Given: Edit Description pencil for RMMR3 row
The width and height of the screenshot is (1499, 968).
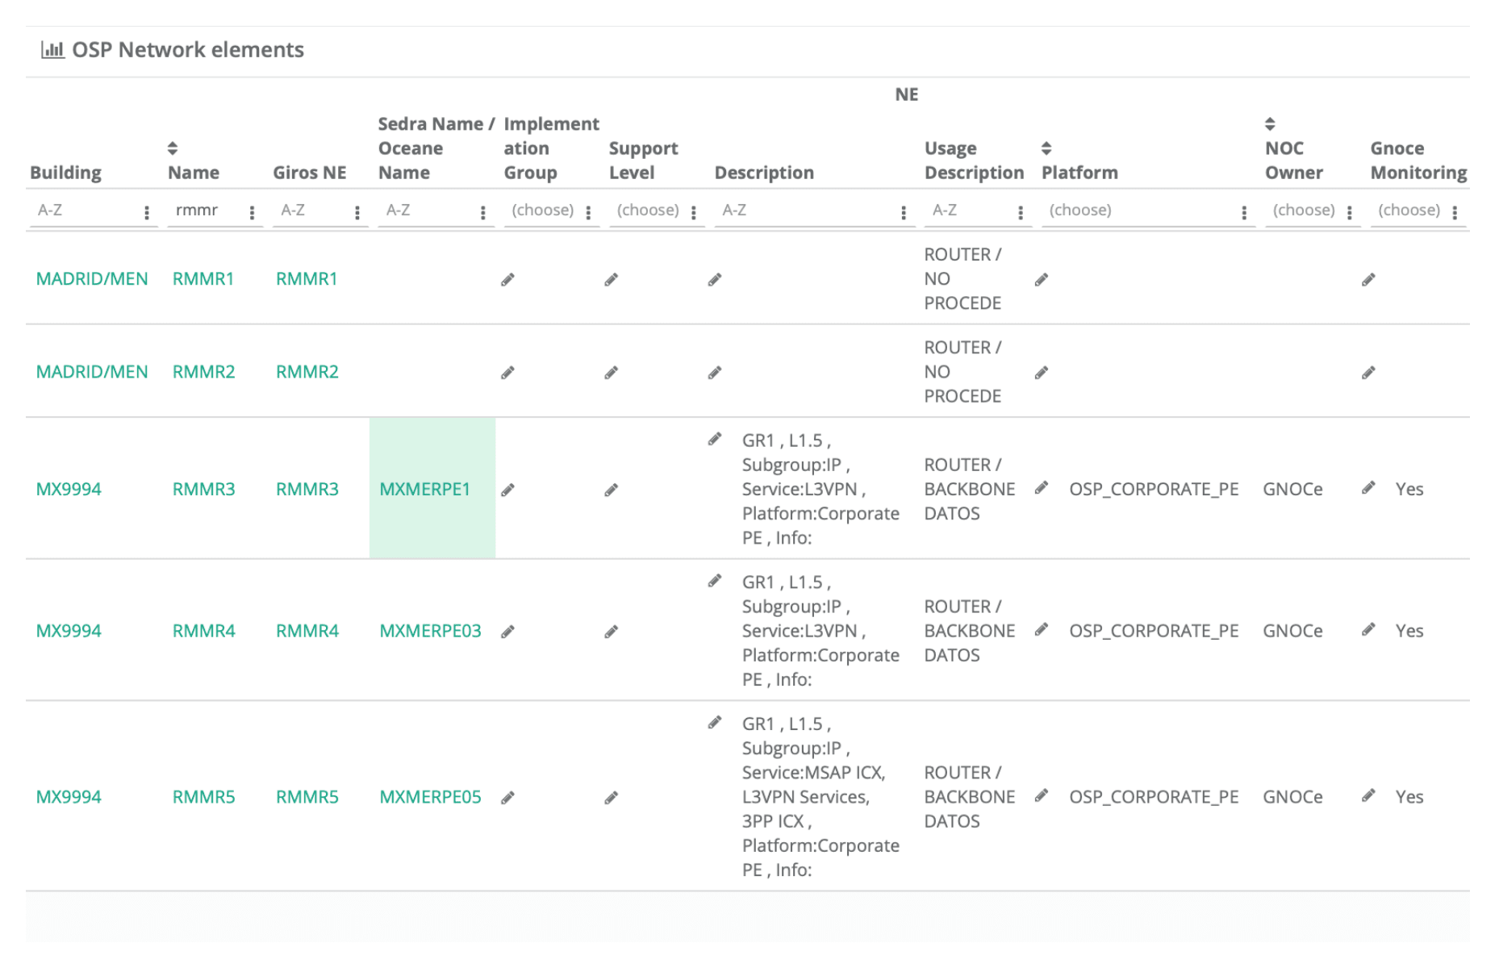Looking at the screenshot, I should coord(715,440).
